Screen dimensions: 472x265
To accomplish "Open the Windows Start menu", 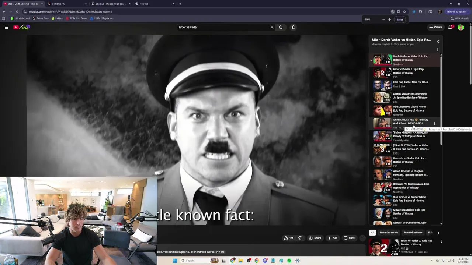I will tap(175, 261).
